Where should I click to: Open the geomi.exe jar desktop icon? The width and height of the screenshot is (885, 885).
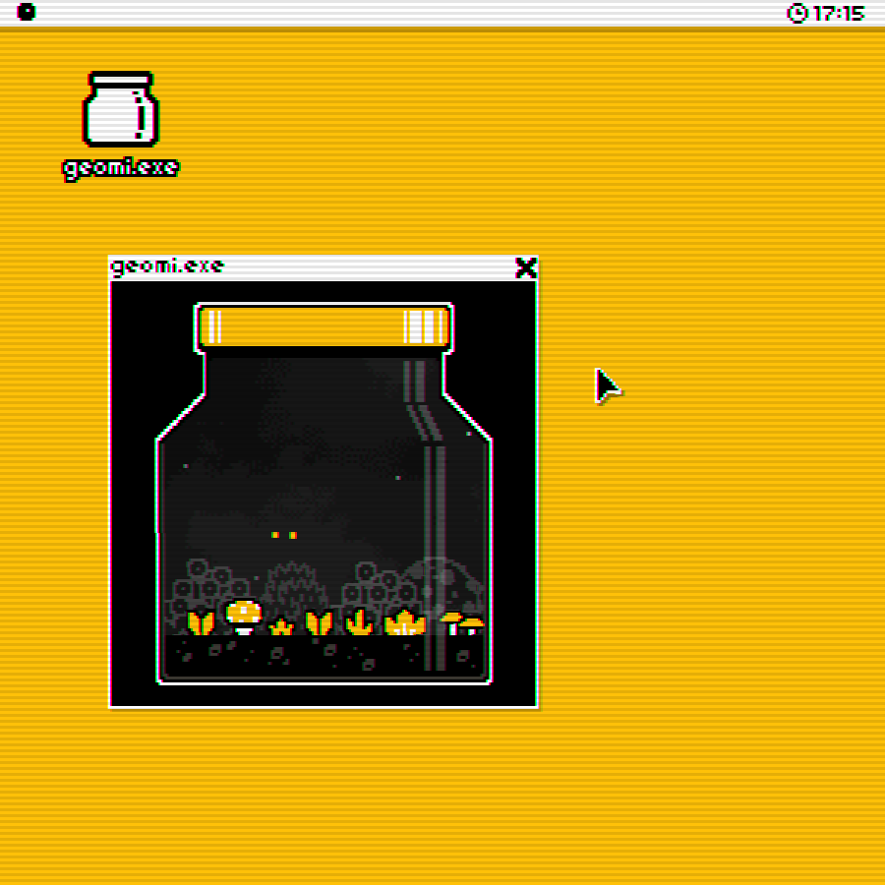coord(121,109)
